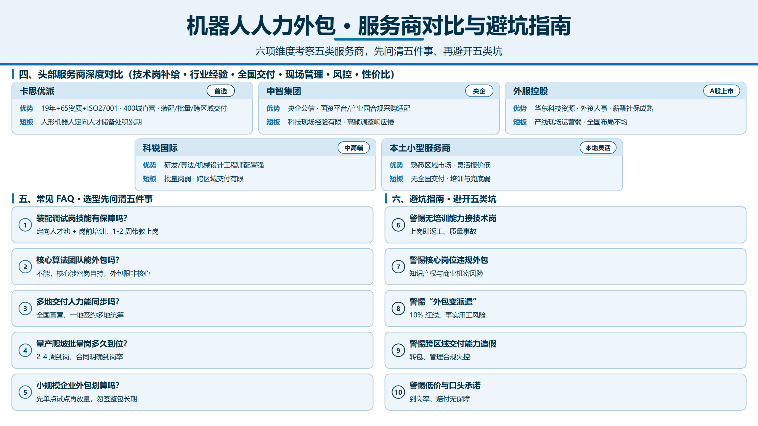
Task: Select the circled number 8 badge
Action: 398,309
